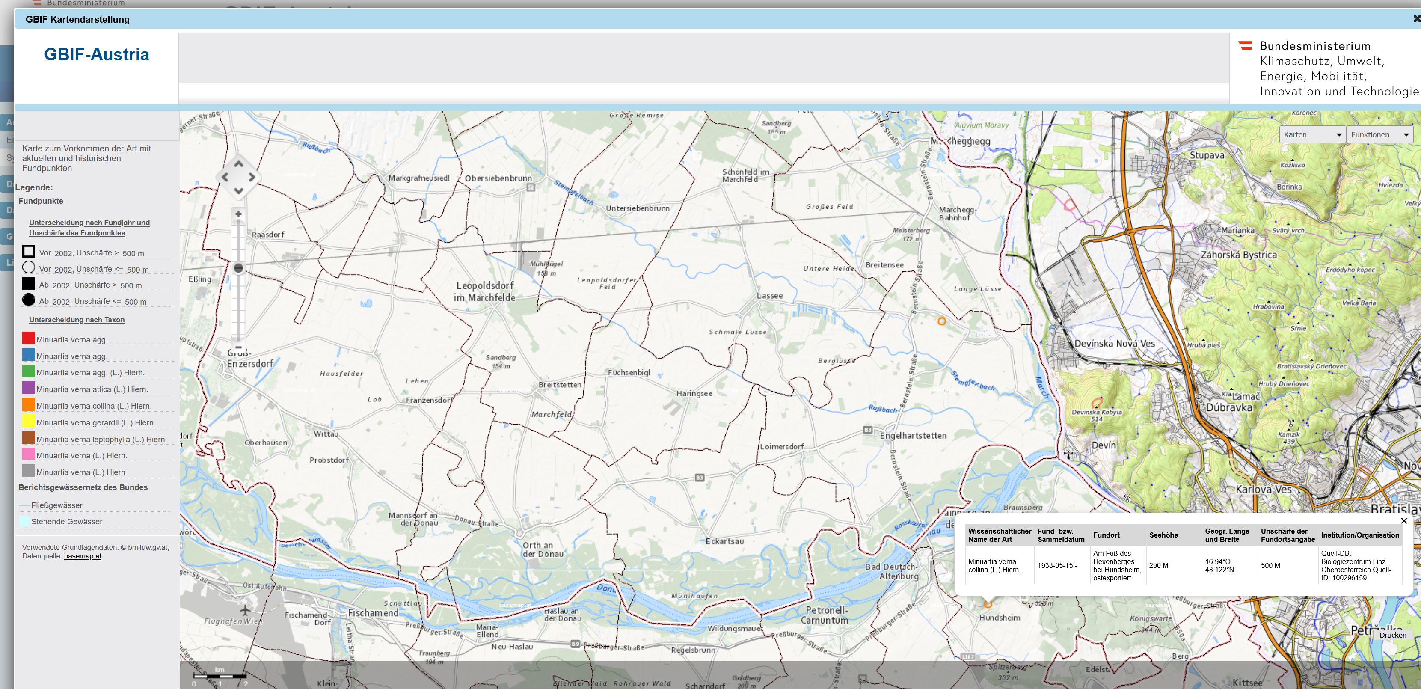Screen dimensions: 1421x689
Task: Click the GBIF-Austria logo title
Action: pyautogui.click(x=97, y=55)
